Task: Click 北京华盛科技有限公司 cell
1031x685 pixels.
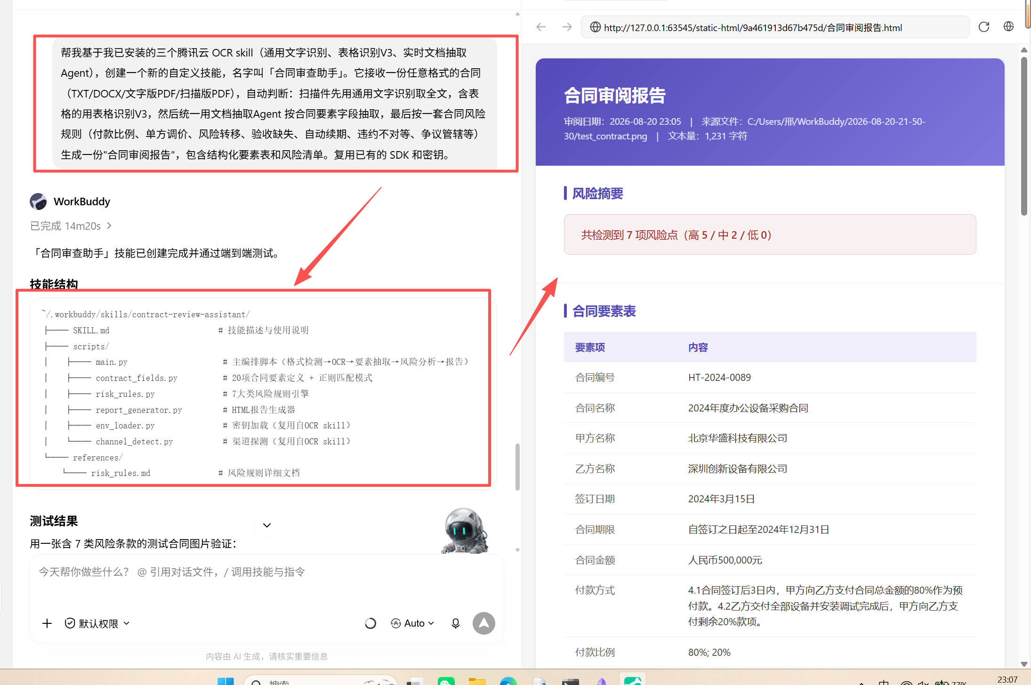Action: [x=737, y=438]
